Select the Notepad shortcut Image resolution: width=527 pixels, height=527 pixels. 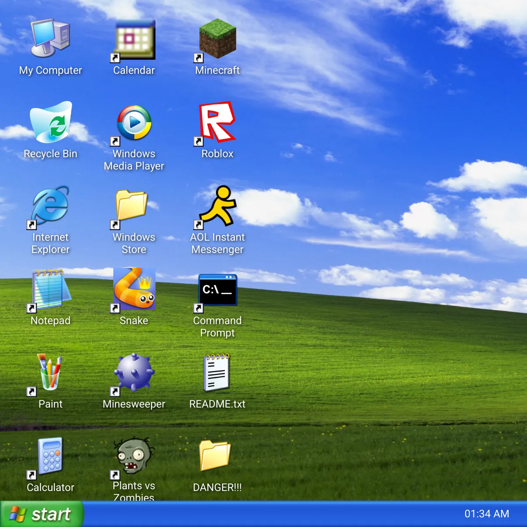pyautogui.click(x=51, y=289)
